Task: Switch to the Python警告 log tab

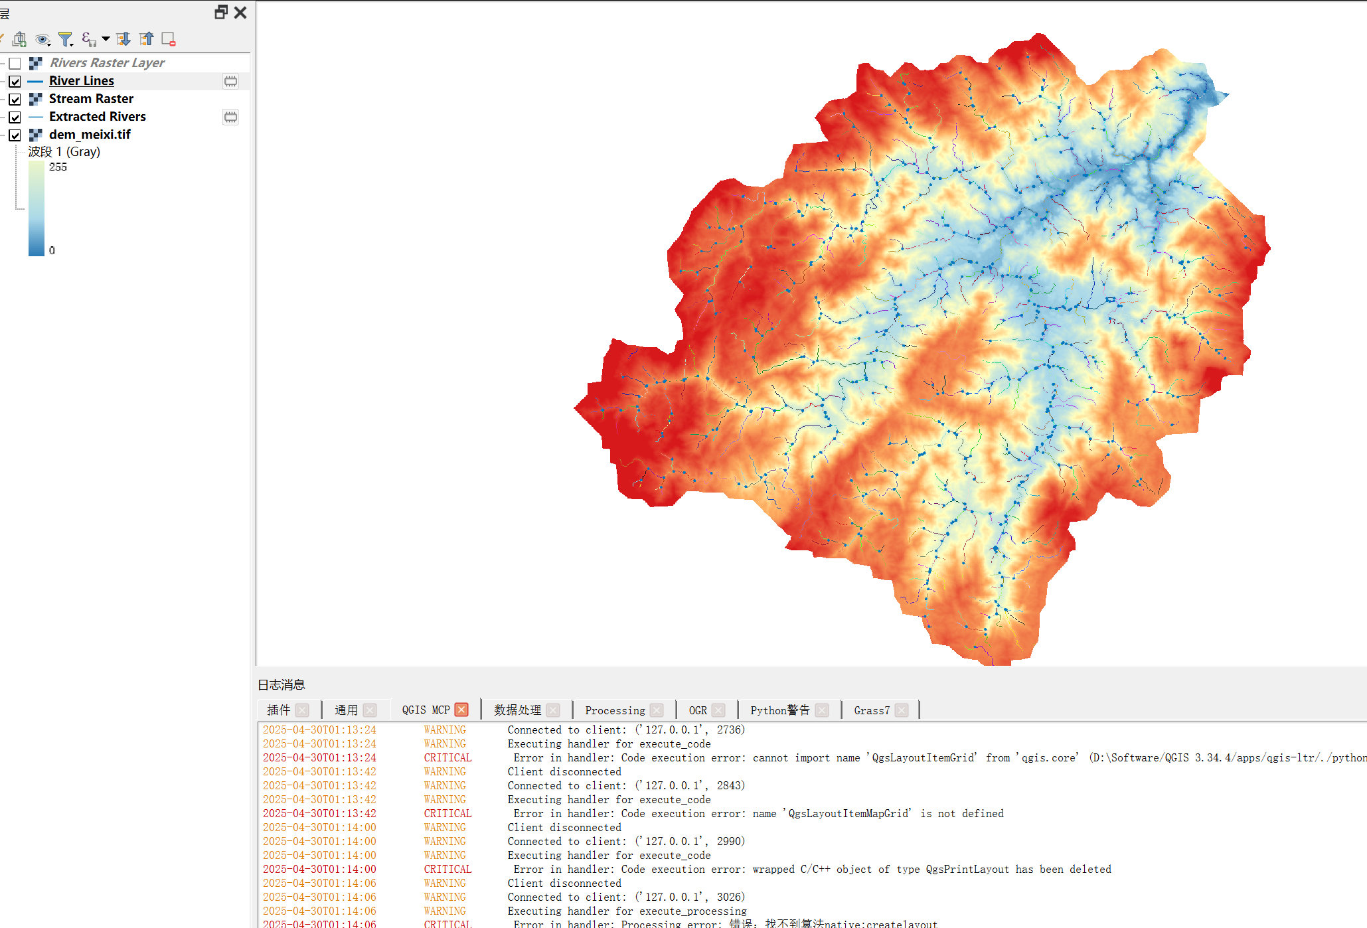Action: click(x=780, y=710)
